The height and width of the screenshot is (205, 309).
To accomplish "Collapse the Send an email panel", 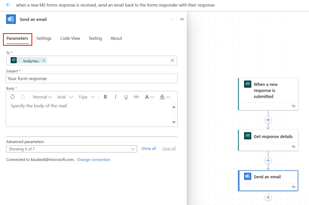I will click(x=182, y=19).
